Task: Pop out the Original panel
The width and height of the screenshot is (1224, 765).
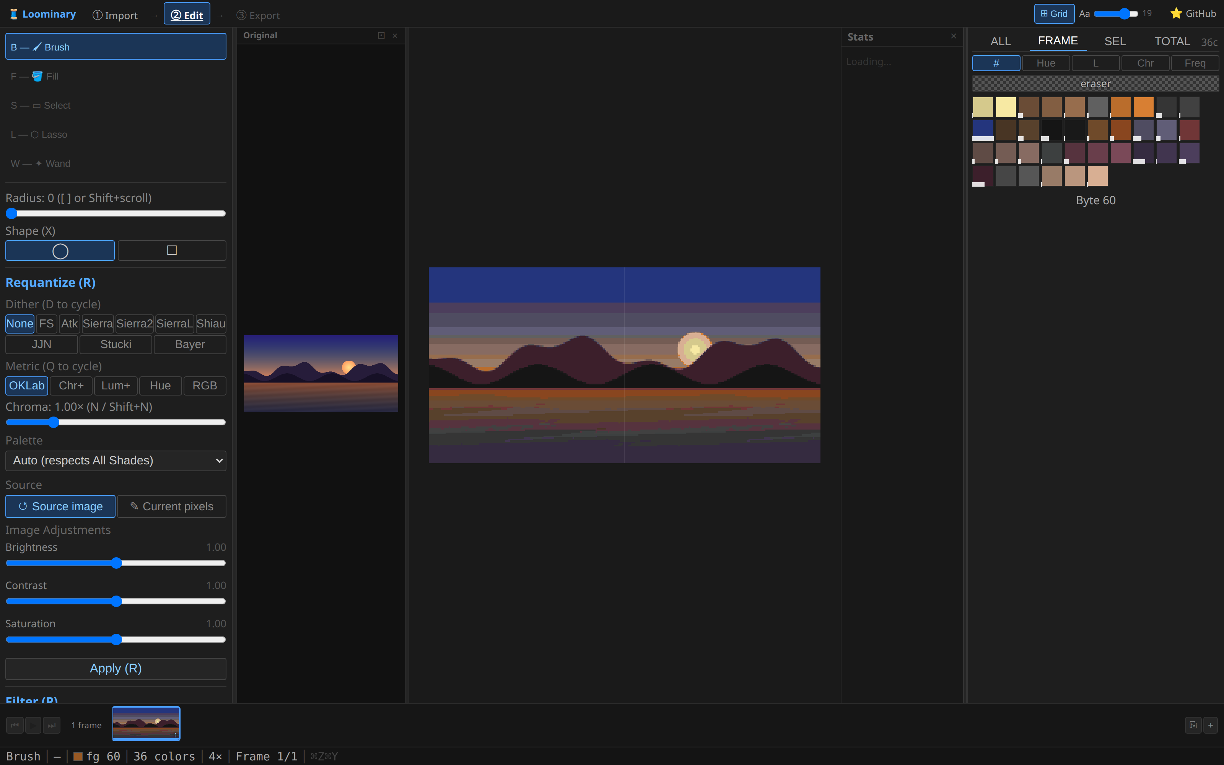Action: [x=381, y=36]
